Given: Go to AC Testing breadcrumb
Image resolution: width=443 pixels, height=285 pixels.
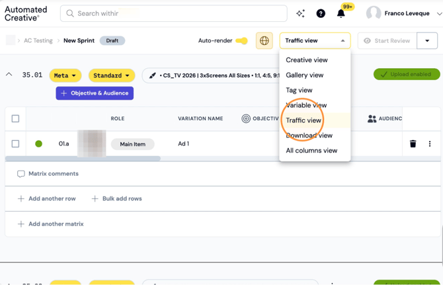Looking at the screenshot, I should click(x=38, y=41).
